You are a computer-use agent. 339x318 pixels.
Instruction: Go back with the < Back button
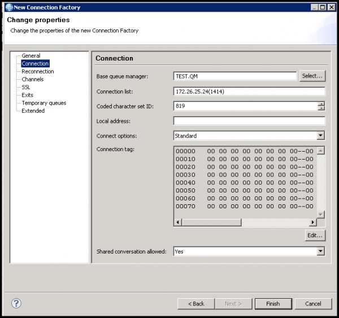tap(195, 304)
